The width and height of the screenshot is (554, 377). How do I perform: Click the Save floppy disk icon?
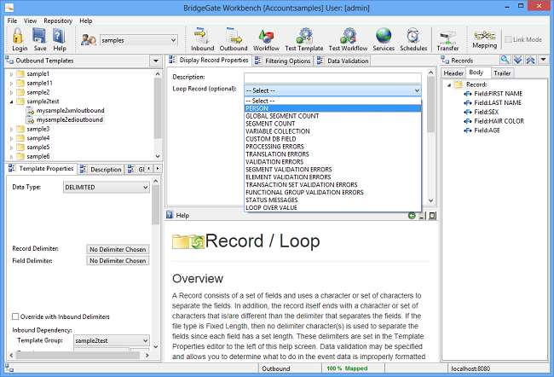coord(39,36)
